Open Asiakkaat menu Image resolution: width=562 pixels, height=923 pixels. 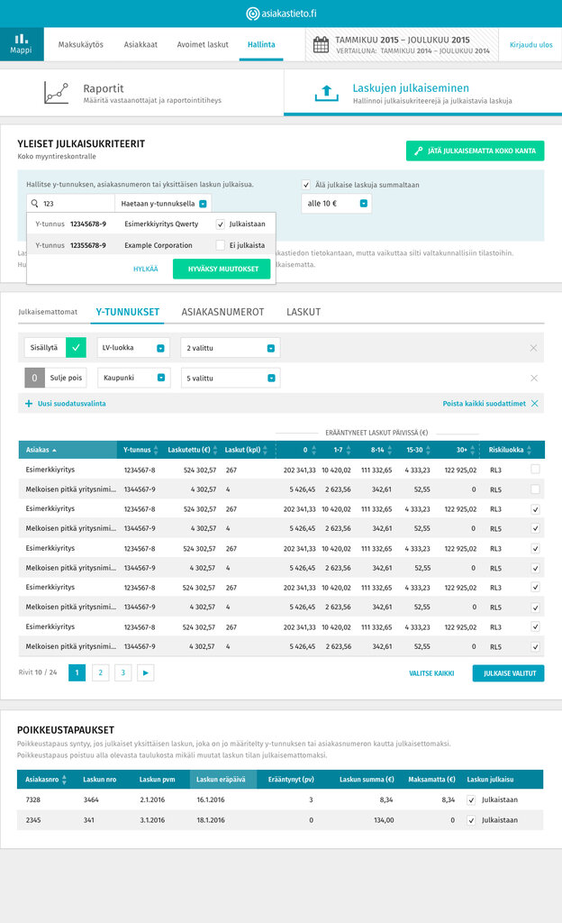140,45
